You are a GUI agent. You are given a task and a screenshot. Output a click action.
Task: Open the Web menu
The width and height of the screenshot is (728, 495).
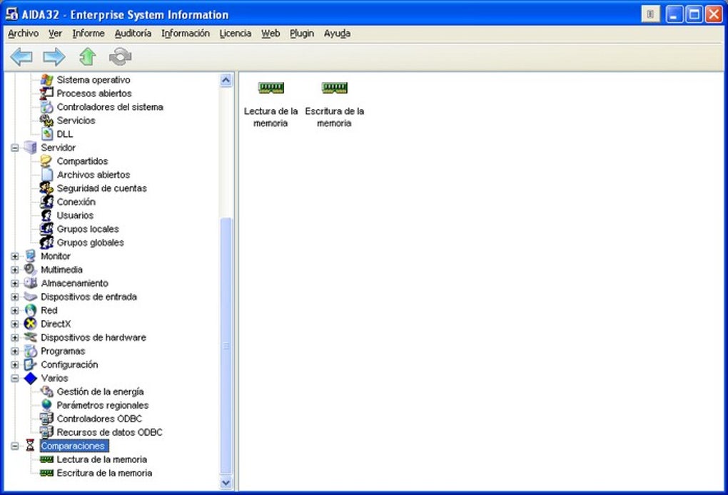[x=271, y=34]
